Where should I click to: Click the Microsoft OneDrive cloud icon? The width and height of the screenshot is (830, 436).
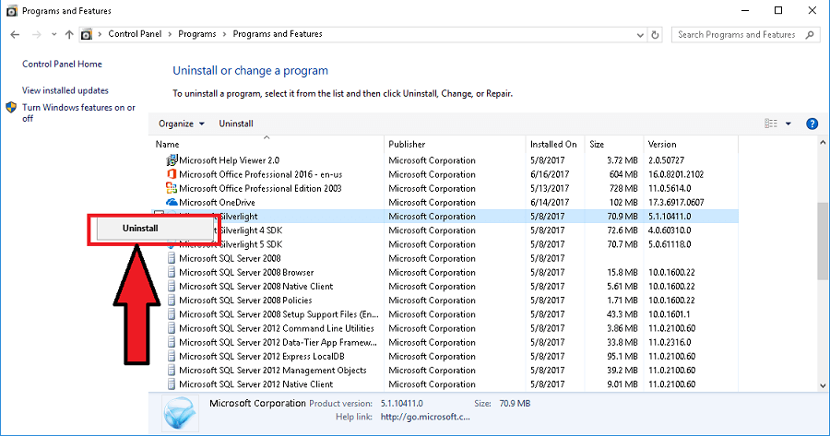click(171, 202)
